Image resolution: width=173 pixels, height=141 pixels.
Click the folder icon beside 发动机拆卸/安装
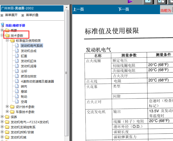[7, 132]
